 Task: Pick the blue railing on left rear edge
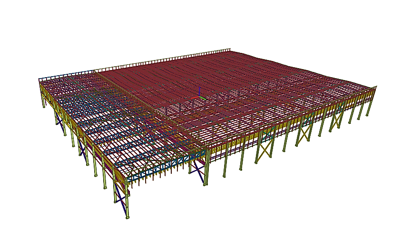point(67,76)
